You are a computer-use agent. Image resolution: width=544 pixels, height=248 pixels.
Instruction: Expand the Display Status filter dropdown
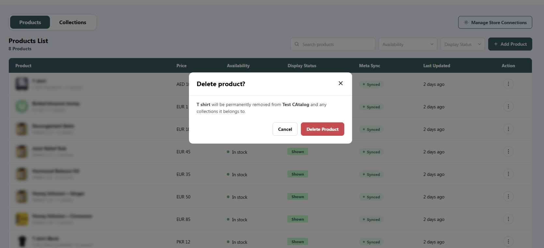(462, 44)
